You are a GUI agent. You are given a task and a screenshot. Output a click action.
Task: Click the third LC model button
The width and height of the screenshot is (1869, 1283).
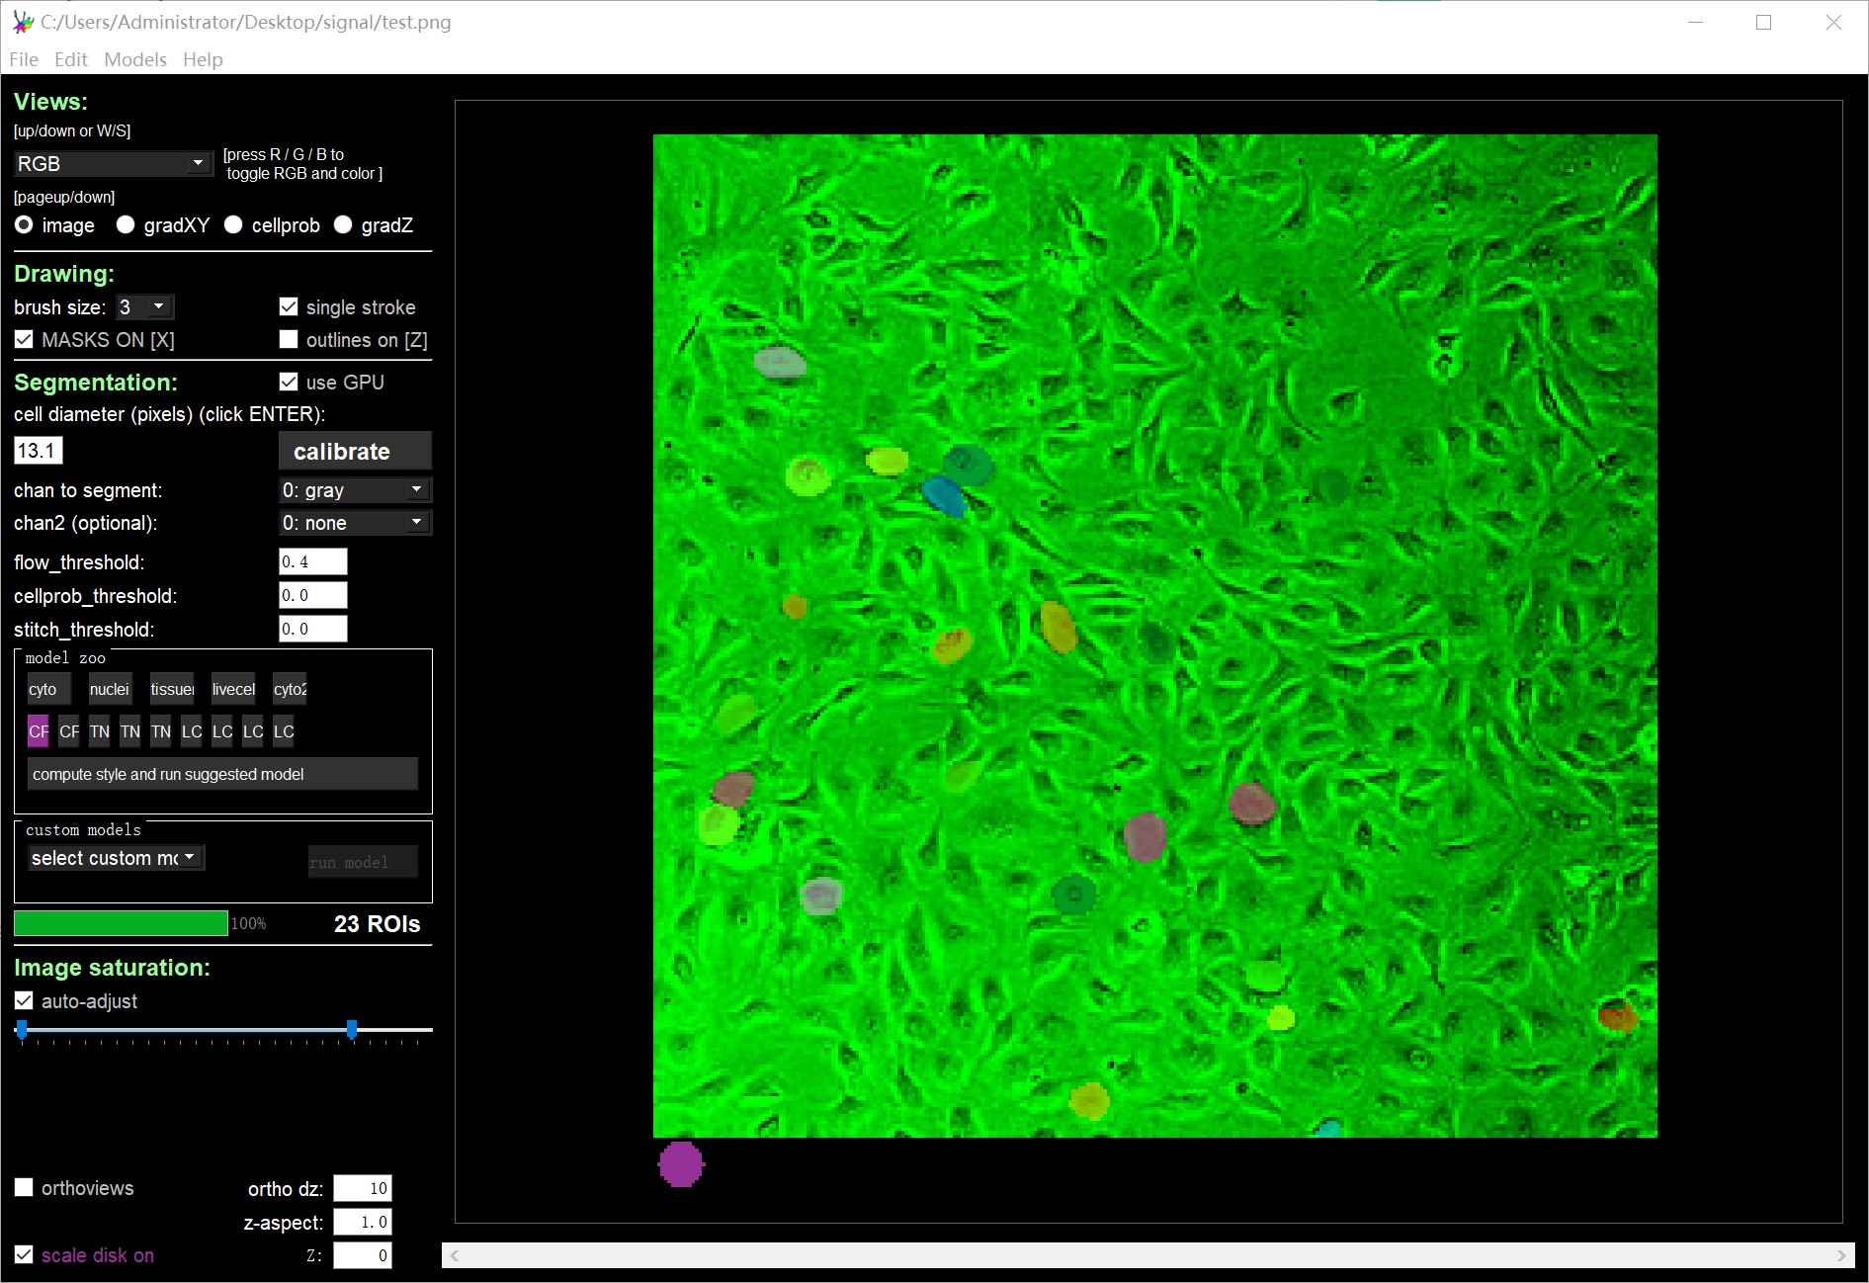pyautogui.click(x=253, y=731)
